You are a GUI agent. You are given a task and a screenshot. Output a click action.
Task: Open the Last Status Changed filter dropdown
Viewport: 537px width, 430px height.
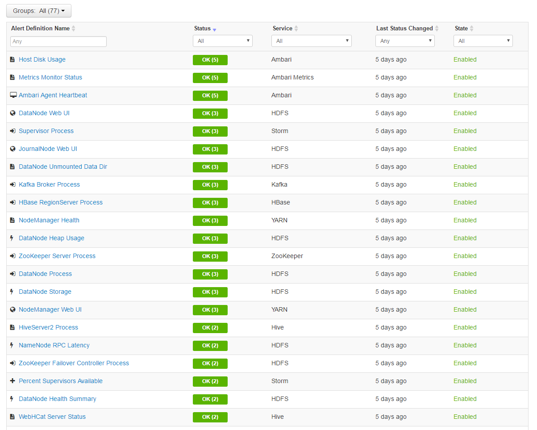point(405,41)
